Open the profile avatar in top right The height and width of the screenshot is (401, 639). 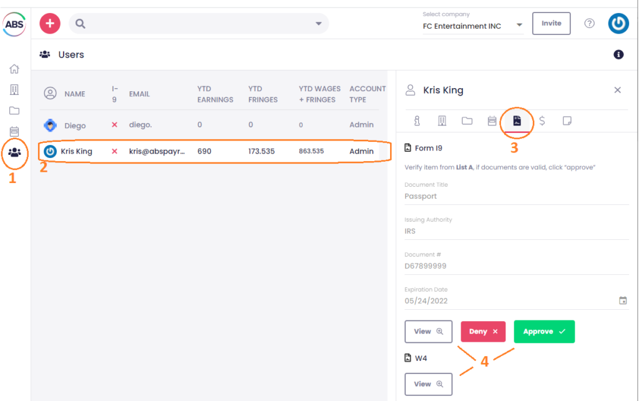[x=618, y=24]
